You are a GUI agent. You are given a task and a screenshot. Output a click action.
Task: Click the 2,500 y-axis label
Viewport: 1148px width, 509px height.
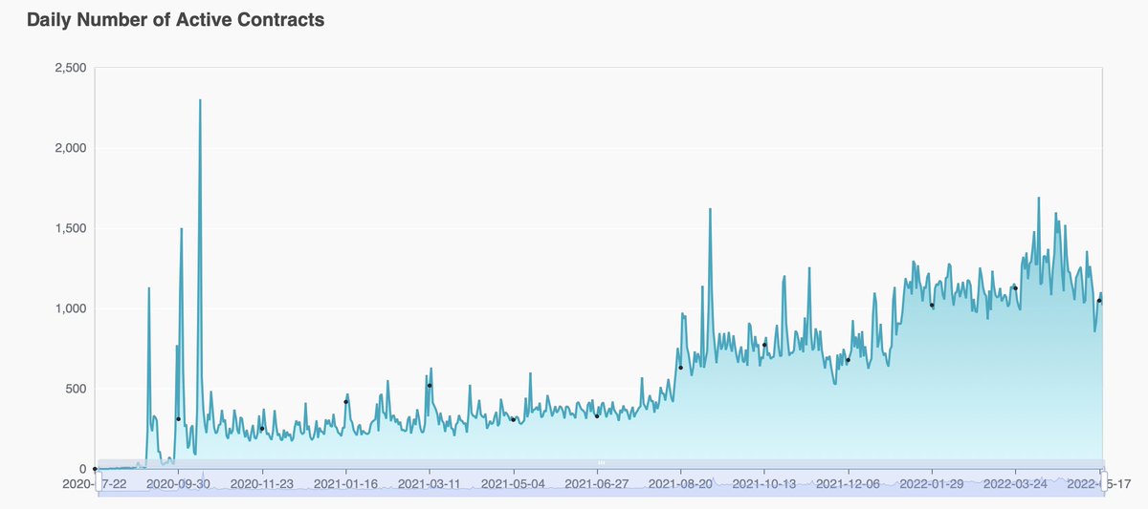[72, 68]
